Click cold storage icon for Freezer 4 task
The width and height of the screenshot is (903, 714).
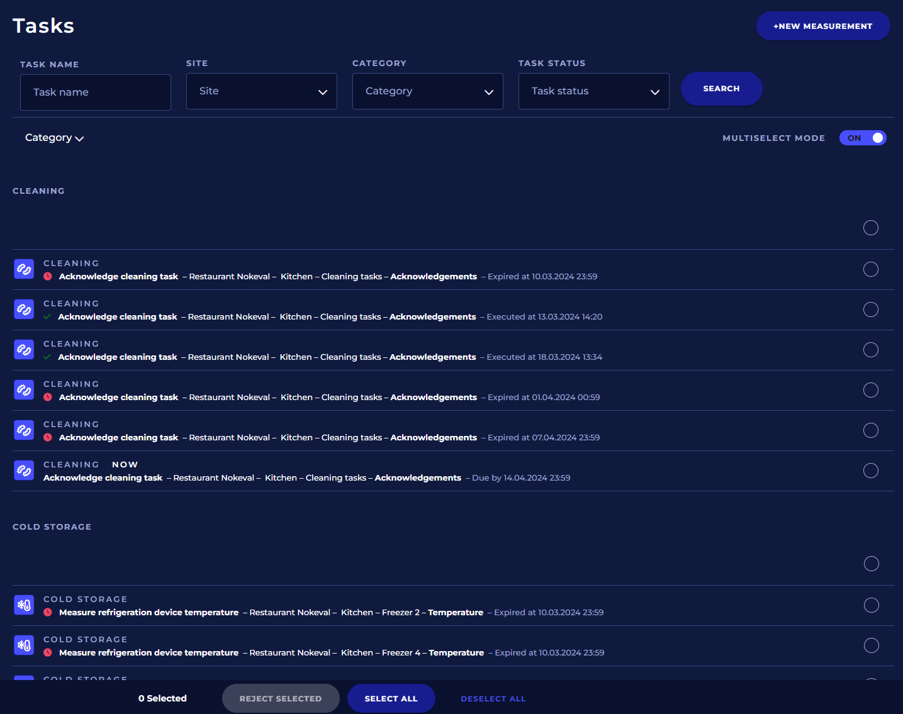(x=24, y=645)
